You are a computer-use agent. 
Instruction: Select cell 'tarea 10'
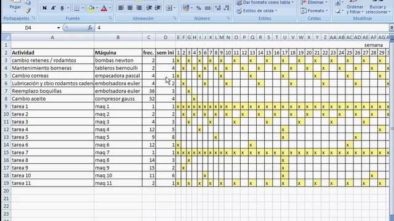tap(52, 176)
